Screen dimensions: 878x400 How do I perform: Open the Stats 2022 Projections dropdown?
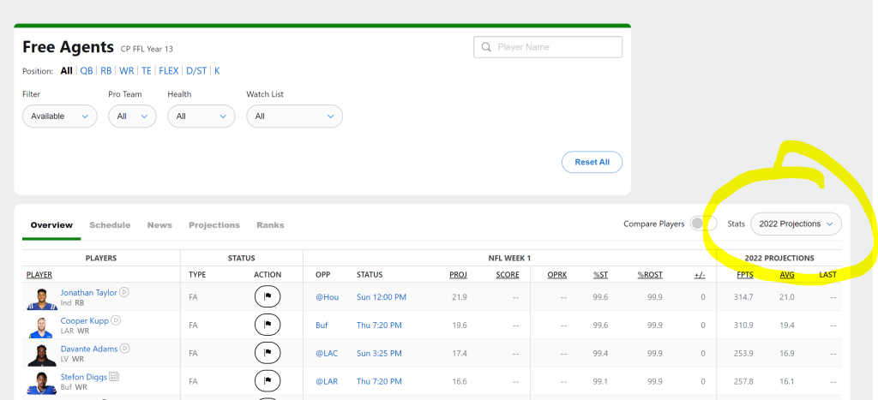(x=796, y=224)
